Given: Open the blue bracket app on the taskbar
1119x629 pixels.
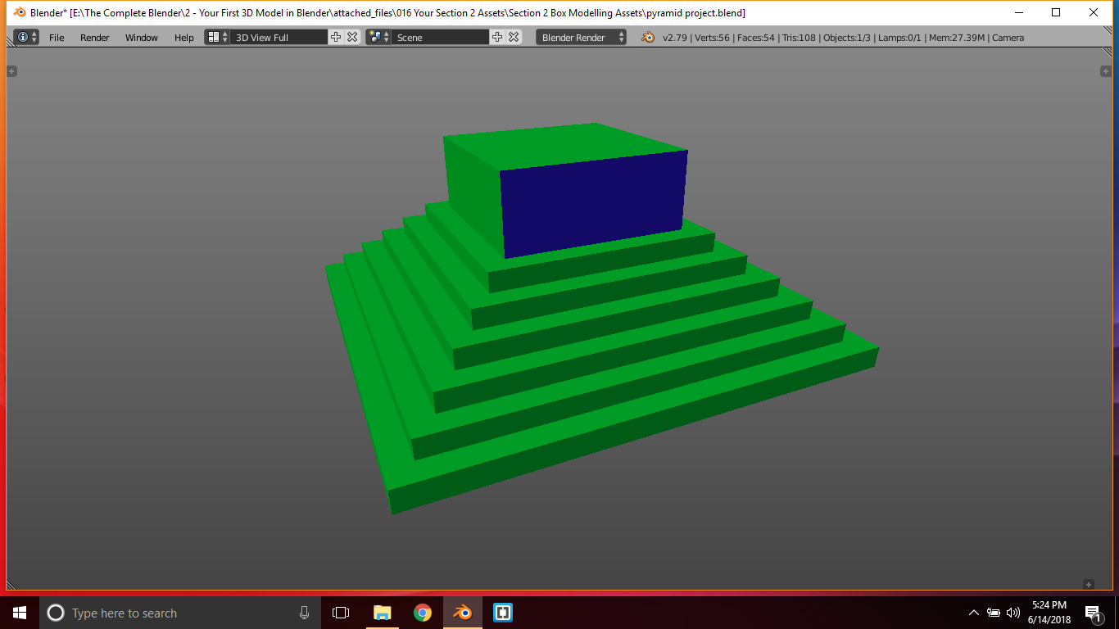Looking at the screenshot, I should pyautogui.click(x=502, y=613).
